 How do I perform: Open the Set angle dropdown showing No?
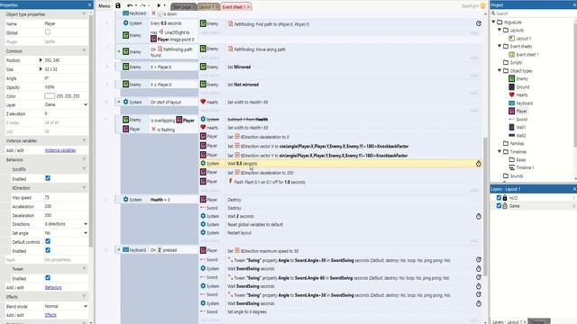coord(66,233)
